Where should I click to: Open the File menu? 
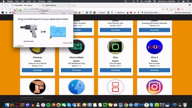coord(17,1)
